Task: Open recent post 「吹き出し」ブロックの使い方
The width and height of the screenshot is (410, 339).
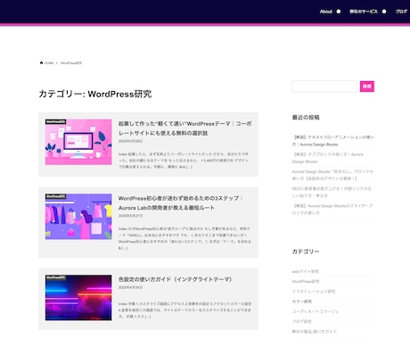Action: click(x=332, y=175)
